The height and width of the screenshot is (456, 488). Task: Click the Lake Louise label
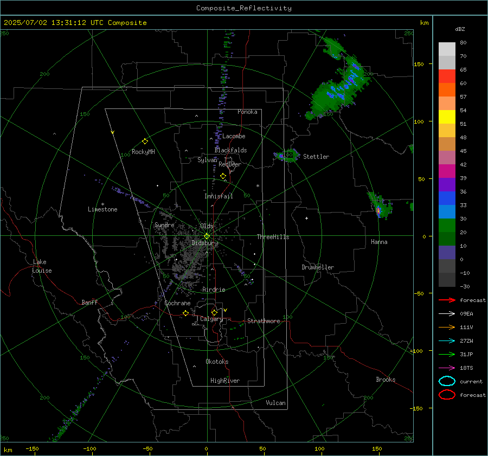42,266
